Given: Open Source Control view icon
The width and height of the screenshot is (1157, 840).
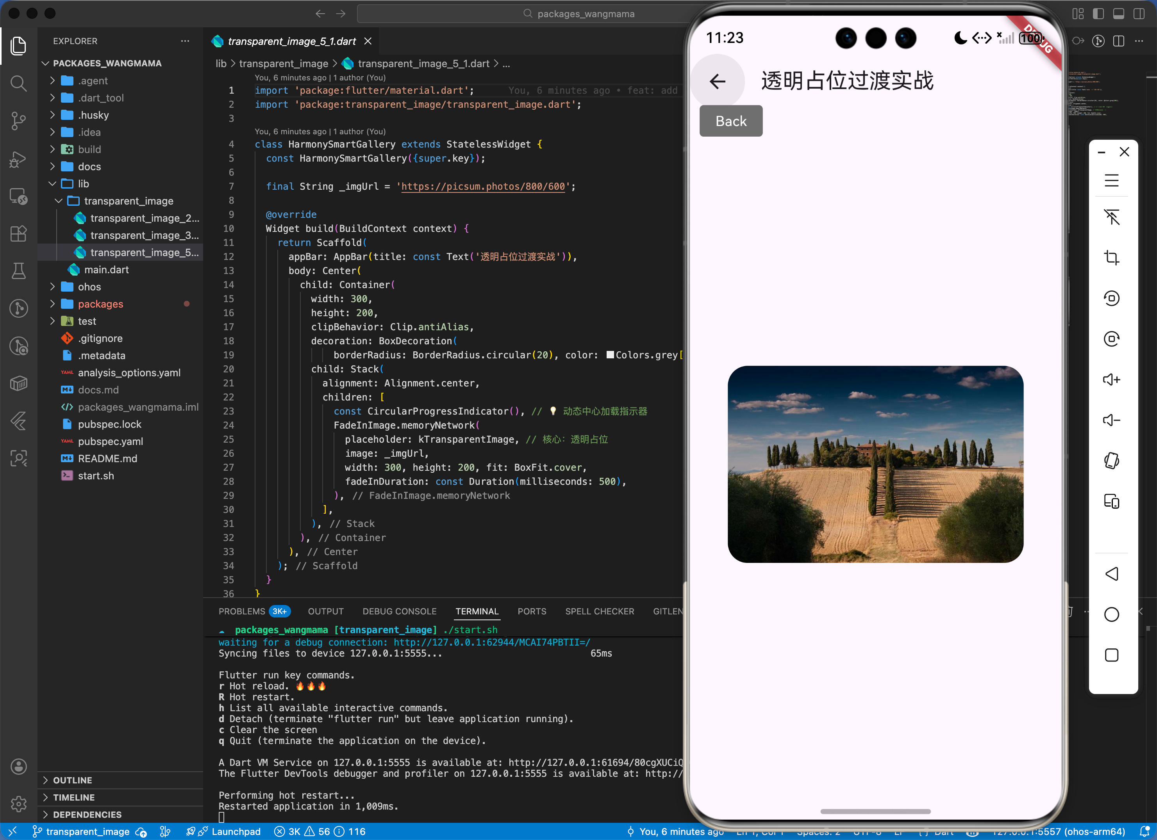Looking at the screenshot, I should pos(18,121).
